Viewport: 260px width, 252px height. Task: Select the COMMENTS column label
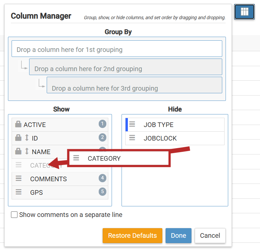48,179
